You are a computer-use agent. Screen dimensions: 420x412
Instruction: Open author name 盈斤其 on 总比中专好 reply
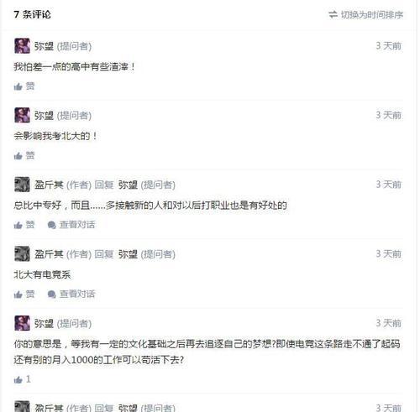(x=49, y=185)
